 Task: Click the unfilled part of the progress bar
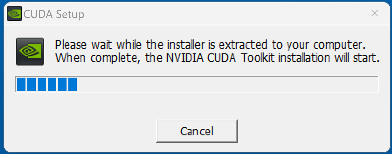[227, 84]
